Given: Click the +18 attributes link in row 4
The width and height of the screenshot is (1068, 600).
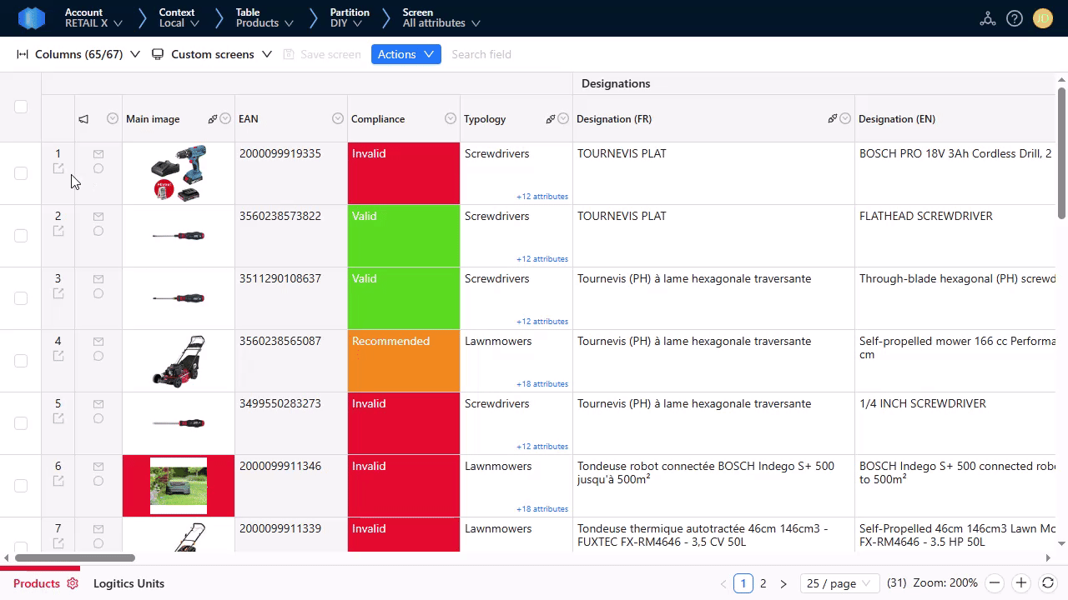Looking at the screenshot, I should tap(542, 384).
